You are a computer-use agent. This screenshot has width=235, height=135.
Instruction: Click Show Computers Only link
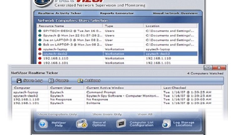tap(57, 114)
